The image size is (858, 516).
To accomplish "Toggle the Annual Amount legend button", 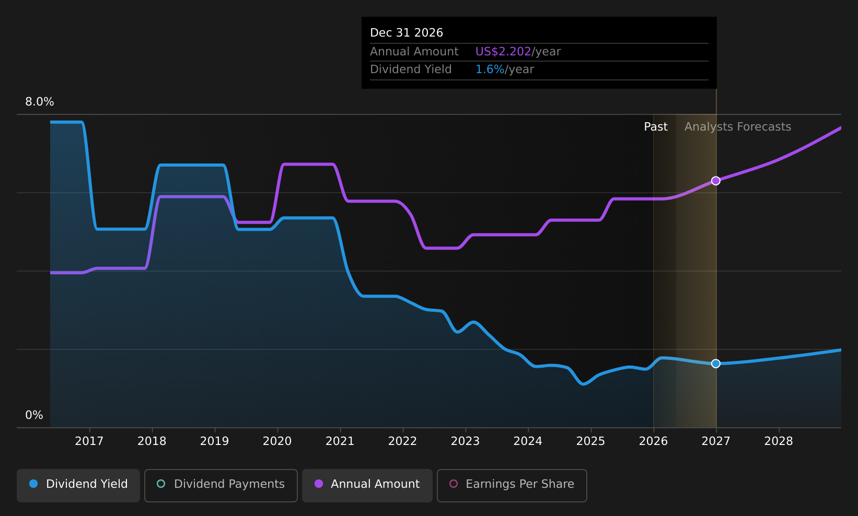I will click(367, 486).
